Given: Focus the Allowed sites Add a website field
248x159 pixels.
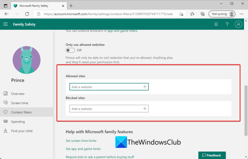Looking at the screenshot, I should (109, 87).
